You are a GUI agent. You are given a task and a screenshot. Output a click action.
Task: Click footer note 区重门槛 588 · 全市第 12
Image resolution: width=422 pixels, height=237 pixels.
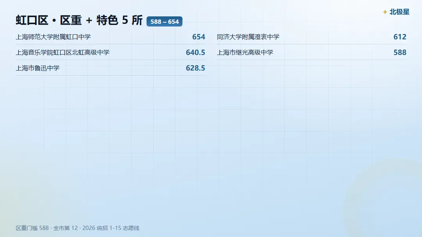46,228
